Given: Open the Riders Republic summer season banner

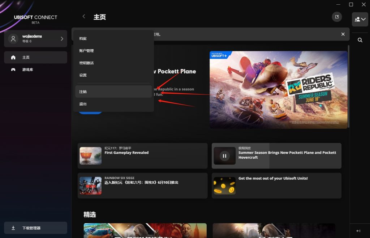Looking at the screenshot, I should tap(279, 90).
